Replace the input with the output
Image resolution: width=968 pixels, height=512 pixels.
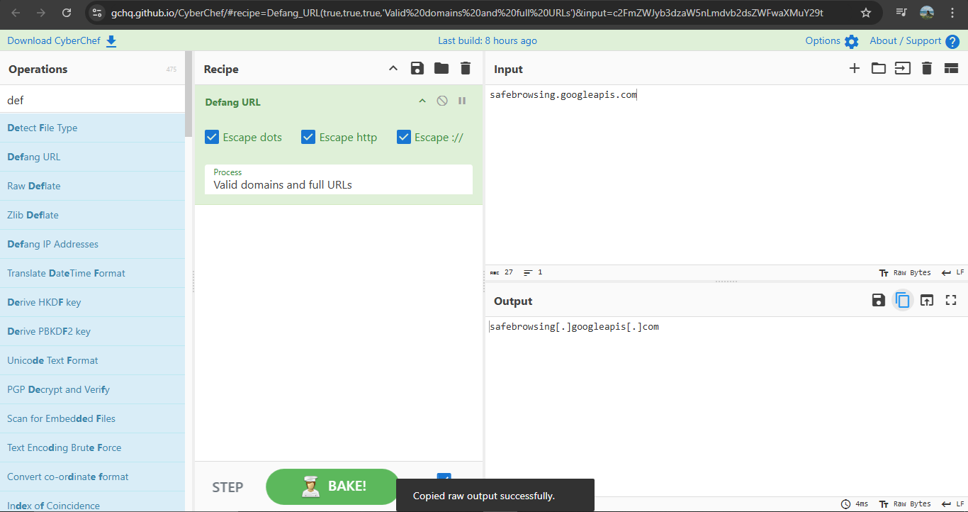(x=927, y=300)
